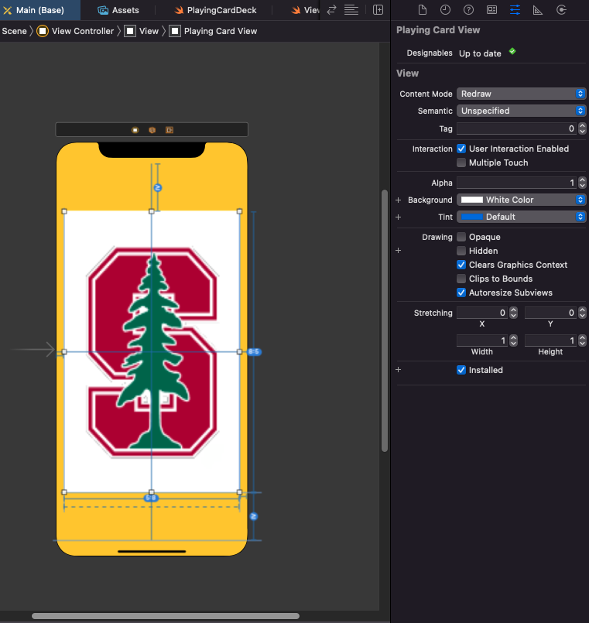Image resolution: width=589 pixels, height=623 pixels.
Task: Click the canvas horizontal scrollbar
Action: tap(166, 616)
